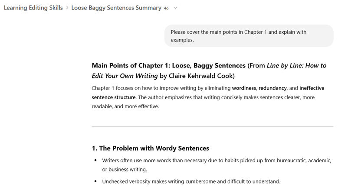Click the italic Line by Line book title
This screenshot has height=190, width=358.
tap(296, 66)
